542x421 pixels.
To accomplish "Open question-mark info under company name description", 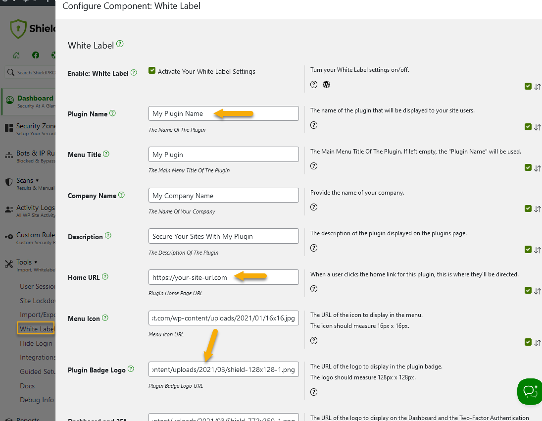I will [313, 207].
